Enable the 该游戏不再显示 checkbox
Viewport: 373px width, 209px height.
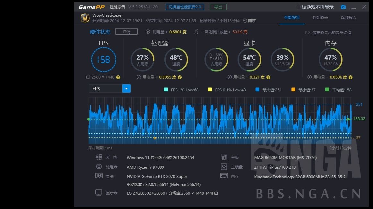pyautogui.click(x=298, y=7)
